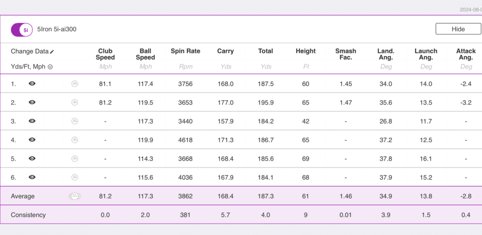Click the round marker icon on shot 4

(74, 140)
